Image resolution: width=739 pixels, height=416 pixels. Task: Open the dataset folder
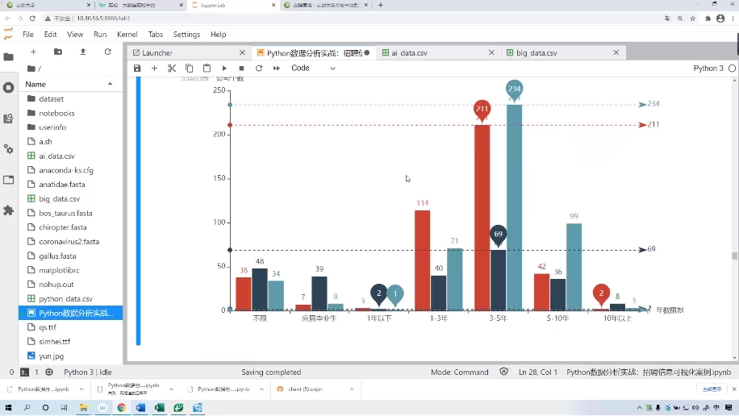(x=51, y=99)
